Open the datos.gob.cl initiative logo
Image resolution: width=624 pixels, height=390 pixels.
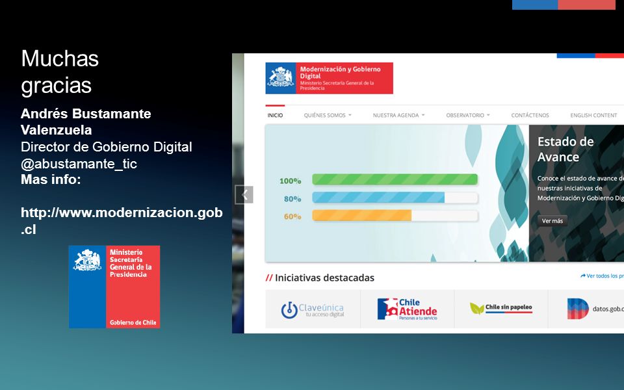point(595,309)
